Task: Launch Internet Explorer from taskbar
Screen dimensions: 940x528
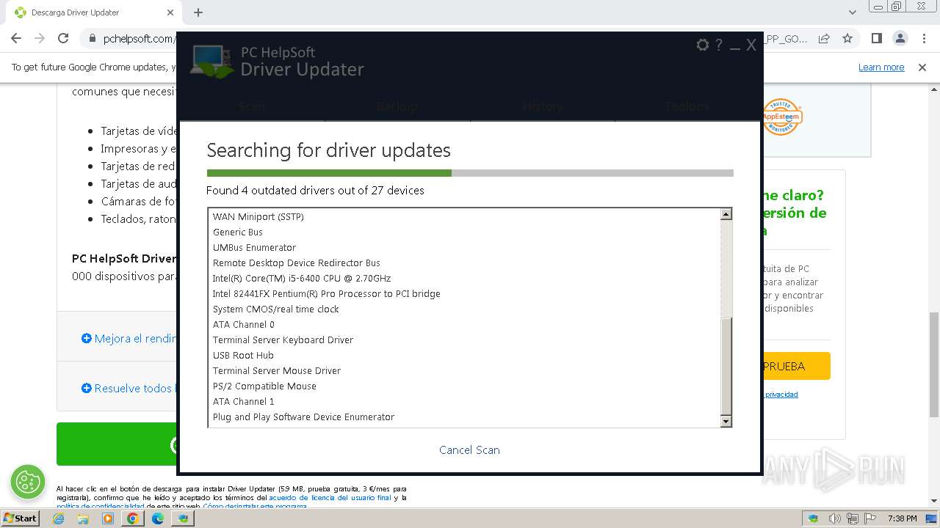Action: (59, 518)
